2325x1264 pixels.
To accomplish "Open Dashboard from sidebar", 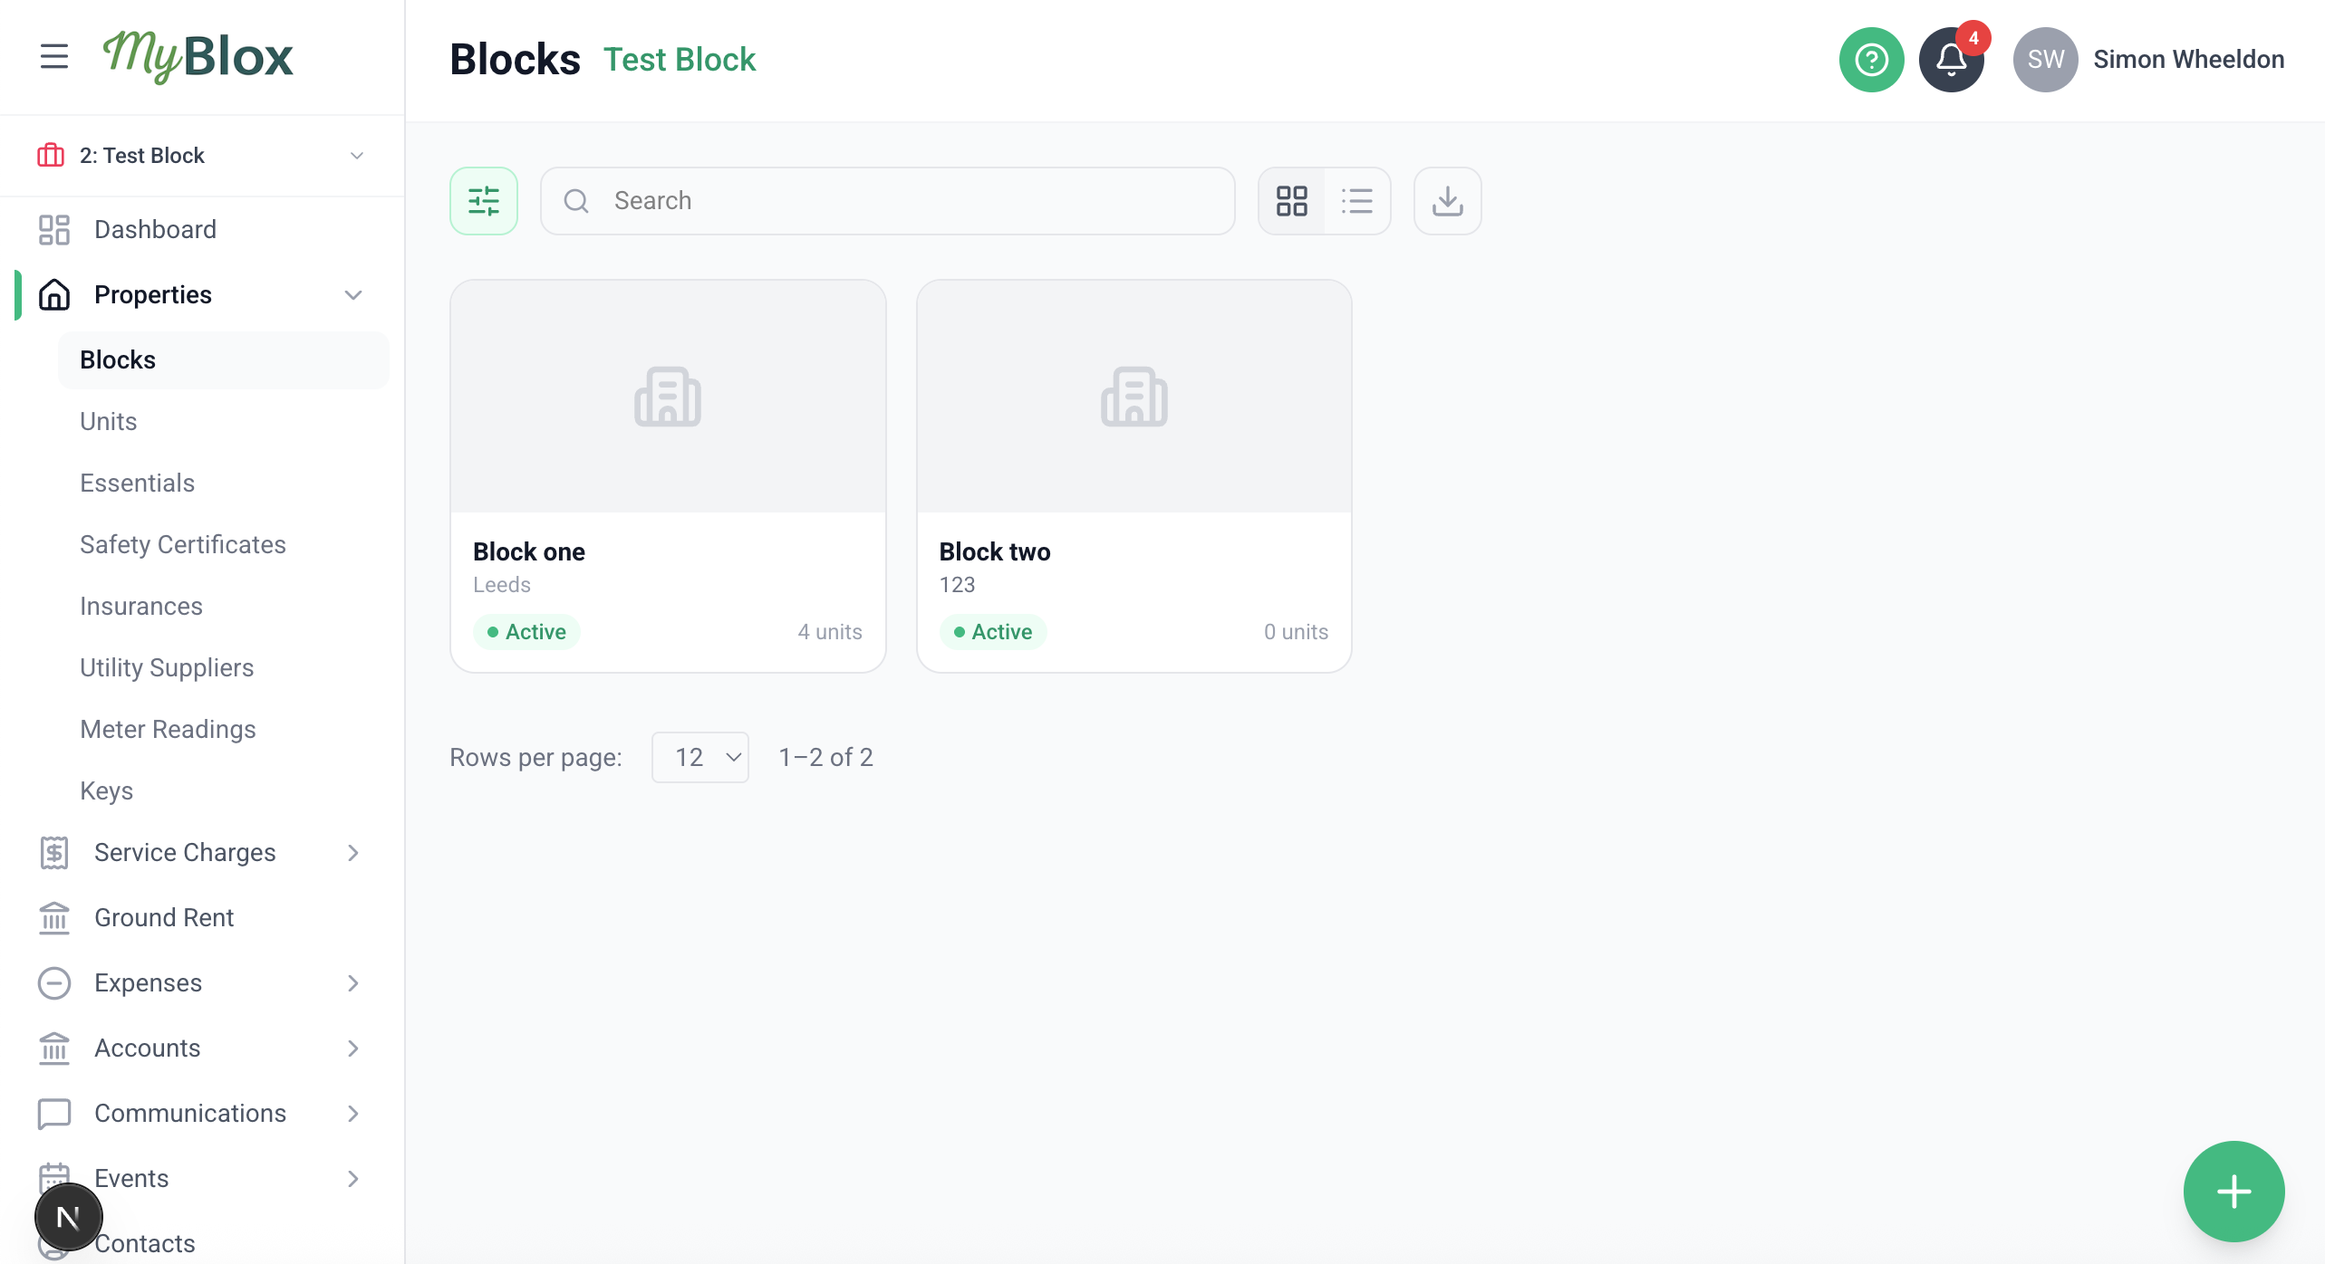I will pyautogui.click(x=155, y=230).
